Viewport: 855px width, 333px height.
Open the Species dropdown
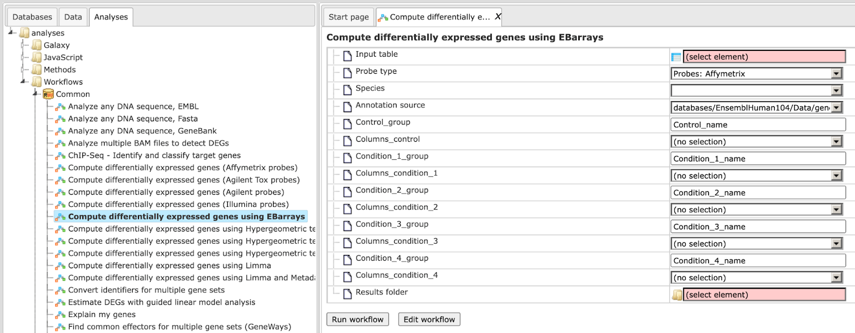(x=837, y=90)
